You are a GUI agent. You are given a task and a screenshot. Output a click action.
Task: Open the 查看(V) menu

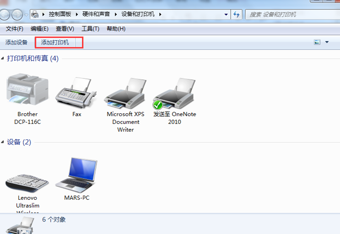[x=65, y=29]
